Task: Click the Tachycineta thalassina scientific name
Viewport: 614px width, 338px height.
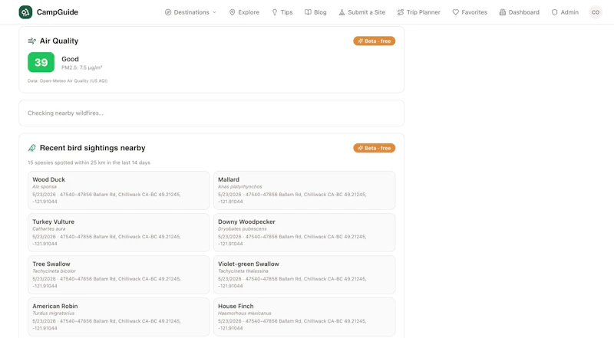Action: coord(243,271)
